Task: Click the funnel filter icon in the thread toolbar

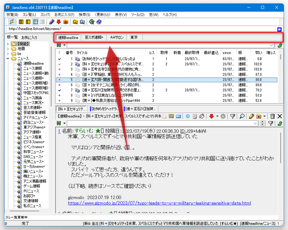Action: (233, 116)
